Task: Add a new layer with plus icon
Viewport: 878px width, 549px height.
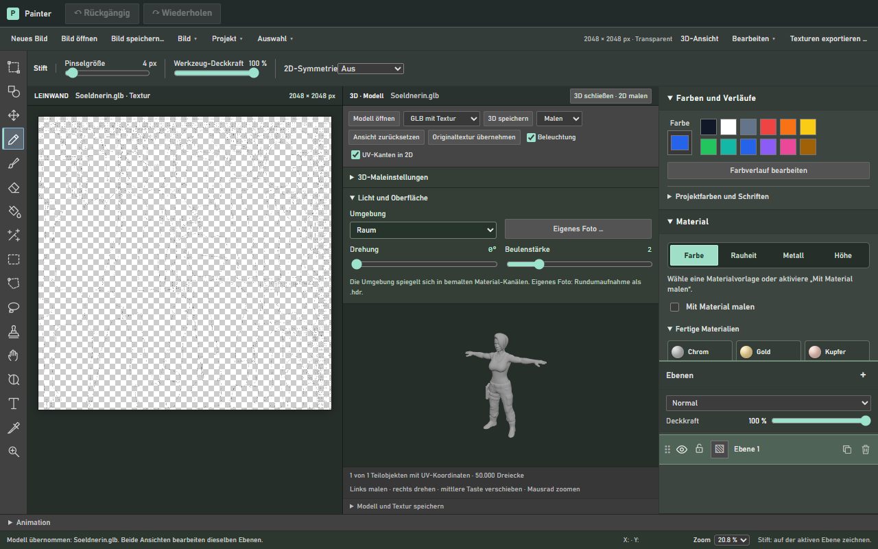Action: (863, 375)
